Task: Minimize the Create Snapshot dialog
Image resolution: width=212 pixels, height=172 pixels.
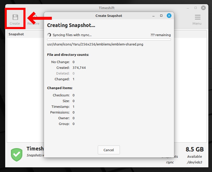Action: click(153, 16)
